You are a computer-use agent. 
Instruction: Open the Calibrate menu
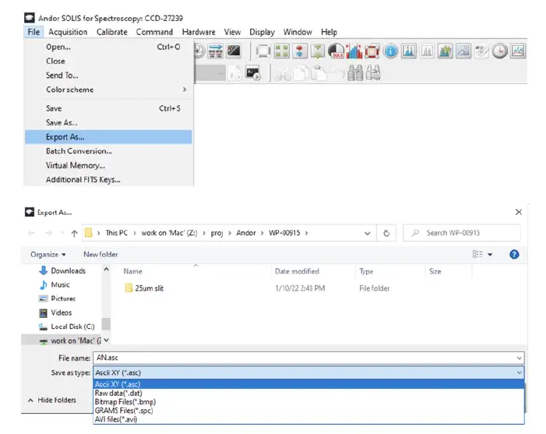click(x=112, y=32)
